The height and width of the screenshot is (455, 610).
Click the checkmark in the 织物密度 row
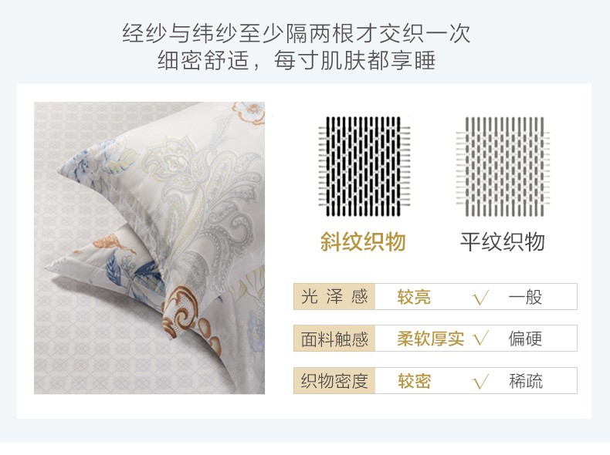coord(481,381)
